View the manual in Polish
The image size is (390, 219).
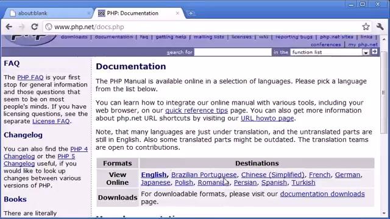tap(184, 182)
